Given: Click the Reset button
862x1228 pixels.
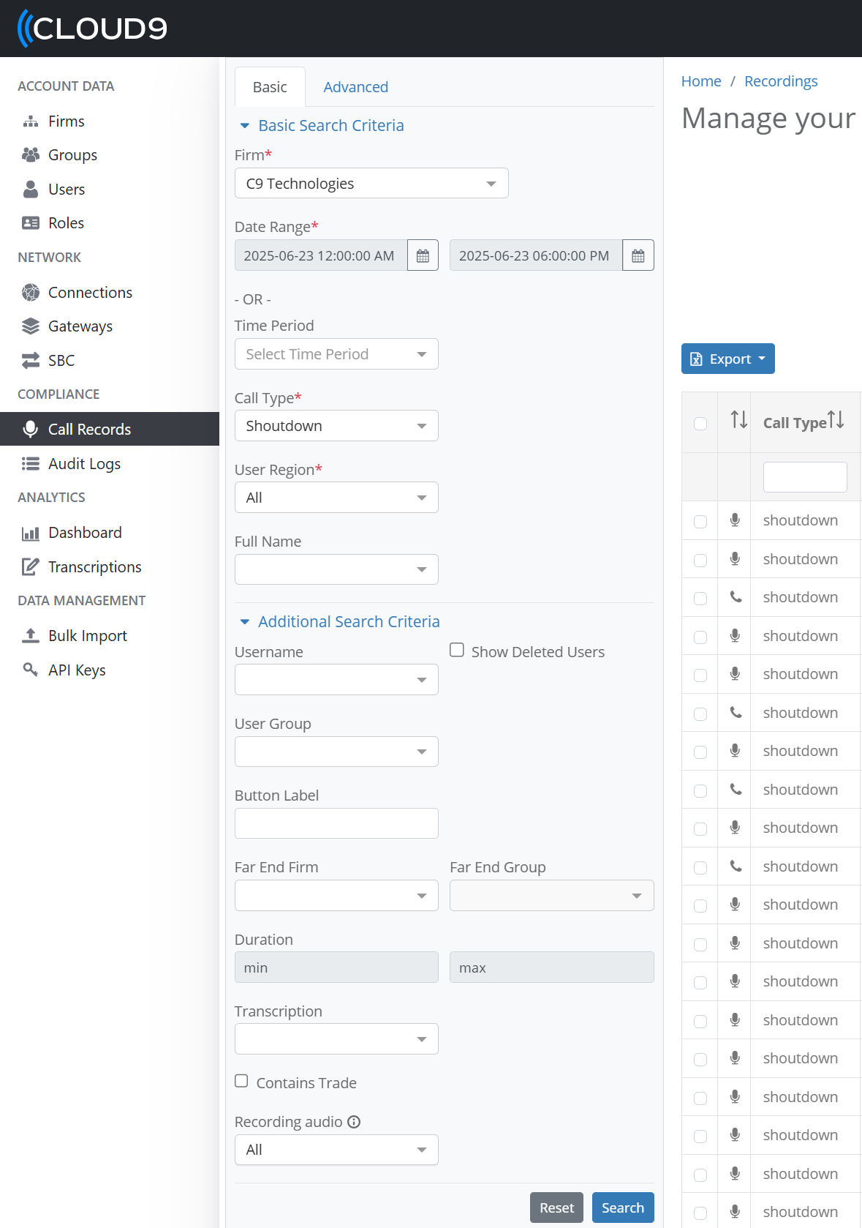Looking at the screenshot, I should point(557,1208).
